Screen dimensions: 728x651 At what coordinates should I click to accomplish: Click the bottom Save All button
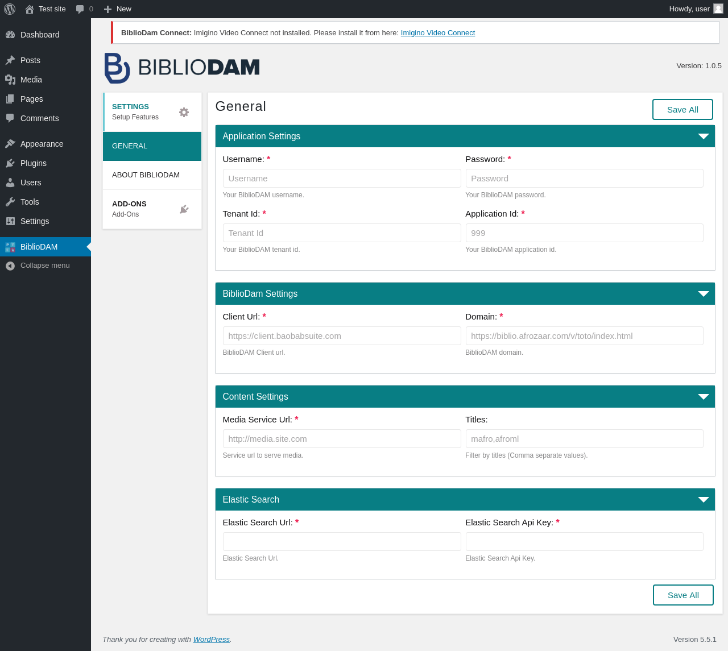(683, 595)
